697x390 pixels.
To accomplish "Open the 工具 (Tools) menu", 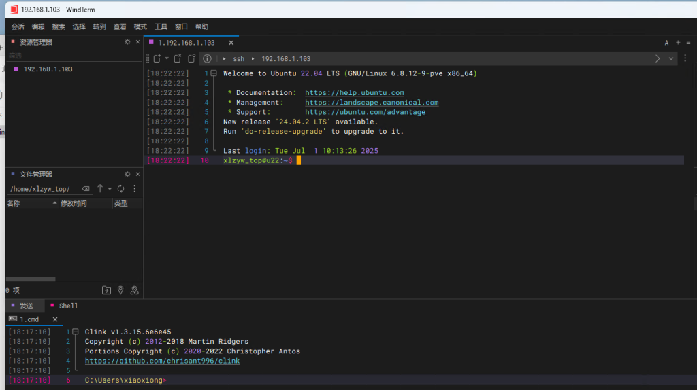I will (161, 26).
